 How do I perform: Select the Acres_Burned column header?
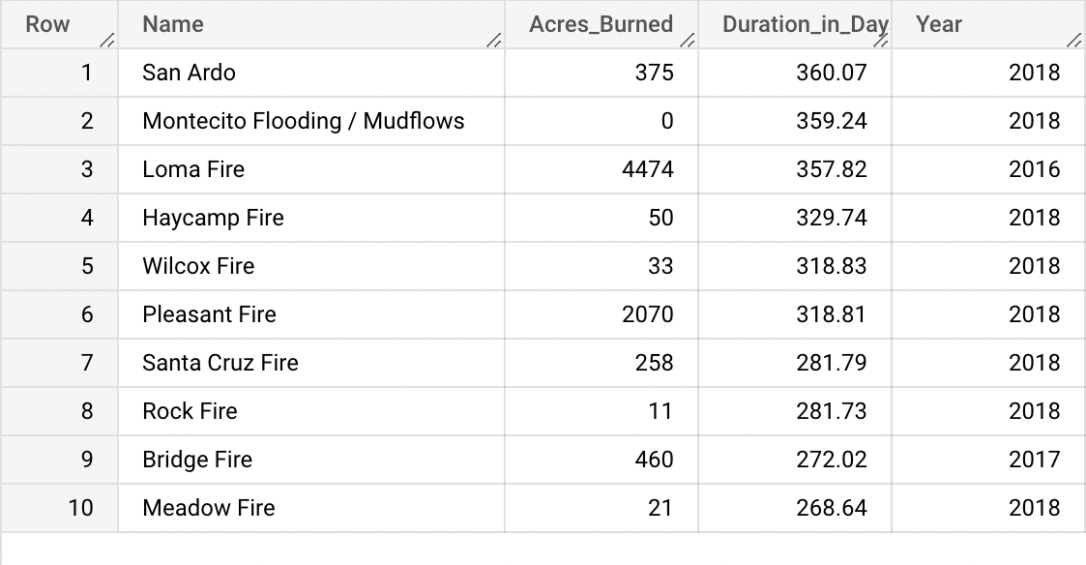point(601,25)
